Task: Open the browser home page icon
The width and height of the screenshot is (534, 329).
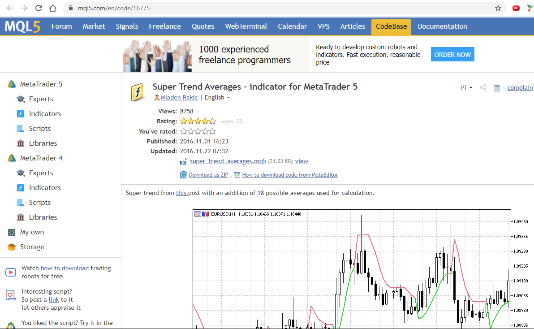Action: (53, 8)
